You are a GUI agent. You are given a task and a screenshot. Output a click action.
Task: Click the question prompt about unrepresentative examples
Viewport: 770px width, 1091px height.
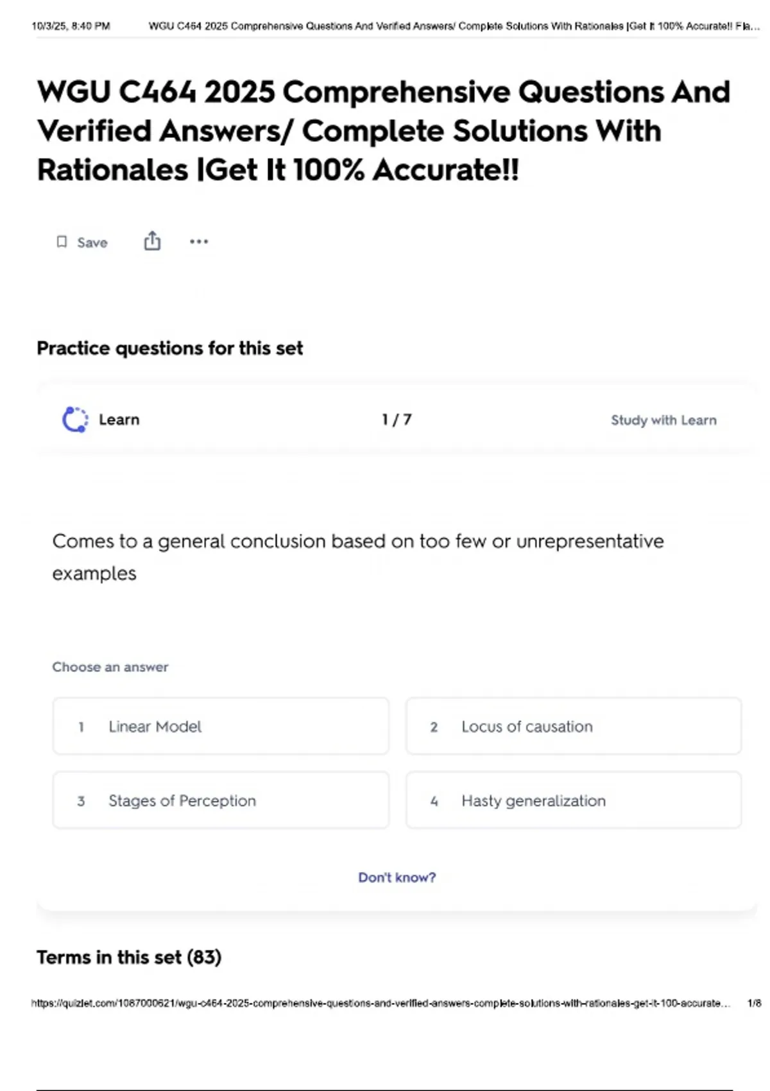tap(358, 557)
